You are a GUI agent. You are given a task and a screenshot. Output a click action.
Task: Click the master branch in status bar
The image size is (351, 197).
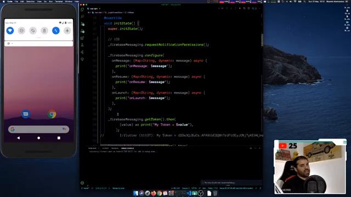pyautogui.click(x=85, y=188)
